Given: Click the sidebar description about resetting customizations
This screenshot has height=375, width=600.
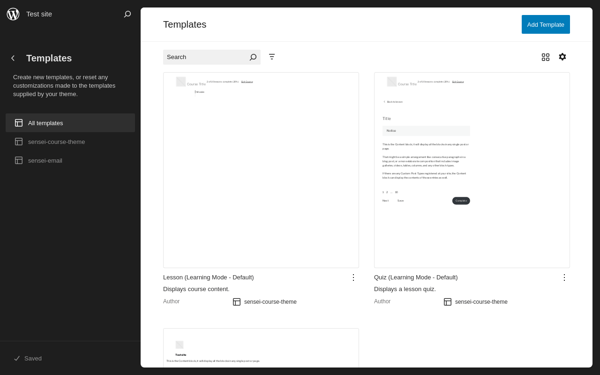Looking at the screenshot, I should 64,86.
